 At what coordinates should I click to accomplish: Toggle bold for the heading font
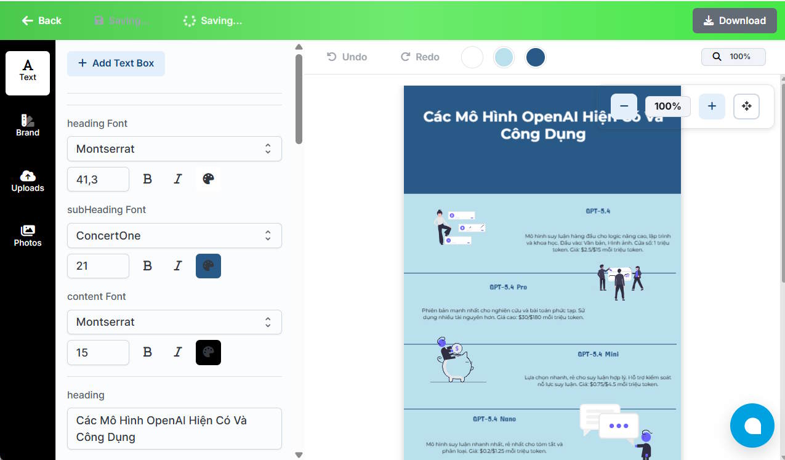147,179
